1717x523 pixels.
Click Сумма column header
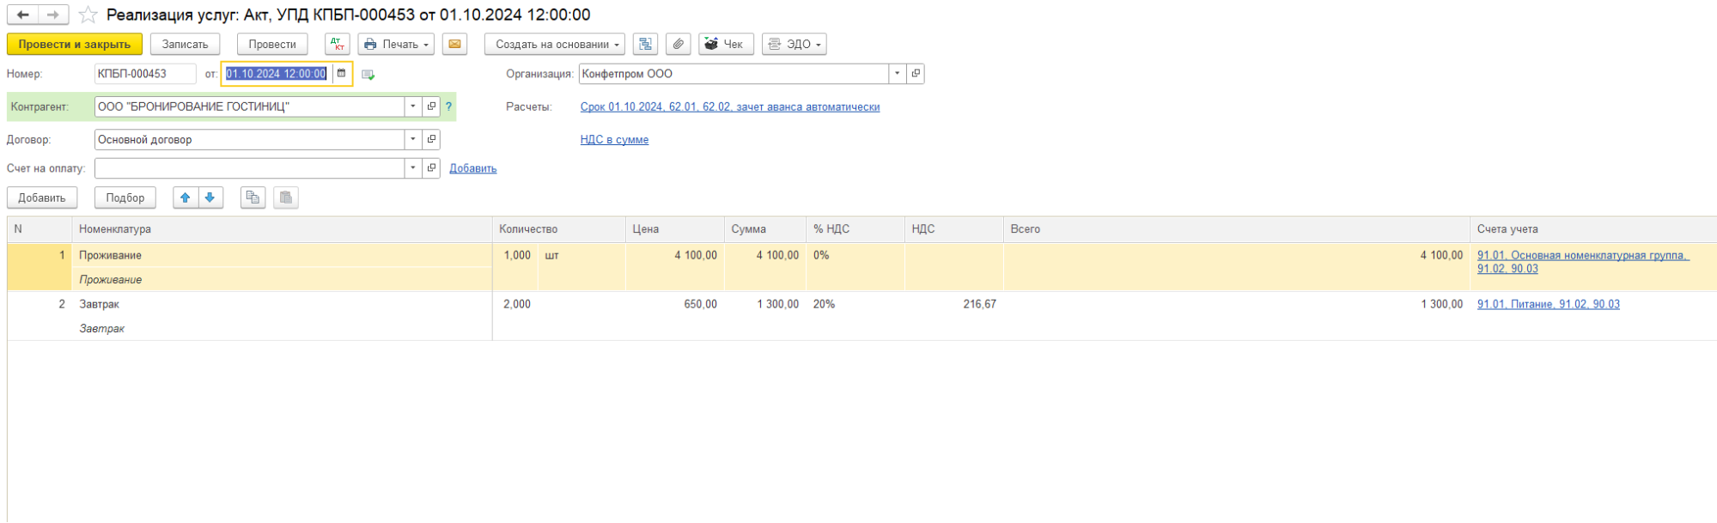765,229
